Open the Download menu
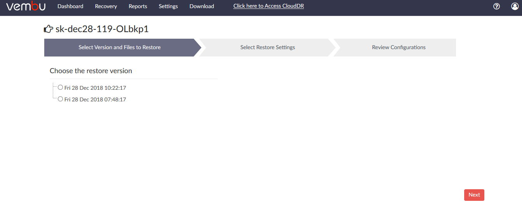The image size is (522, 202). [x=202, y=6]
